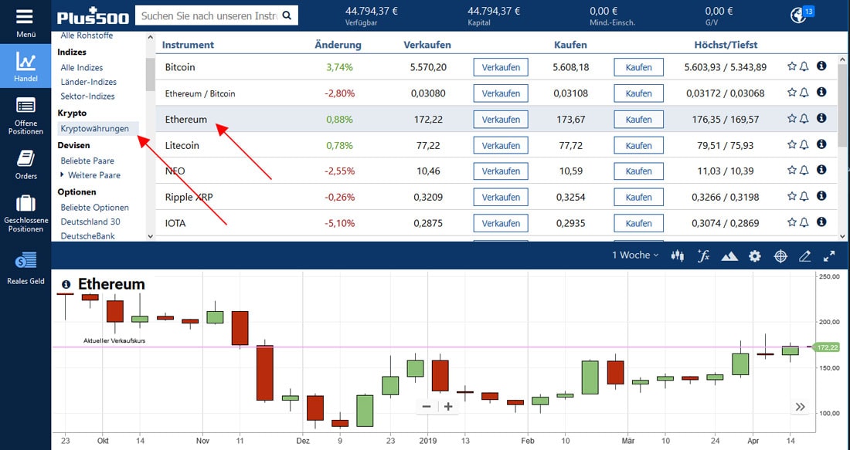Open the indicators fx tool on the chart
Viewport: 850px width, 450px height.
point(703,255)
